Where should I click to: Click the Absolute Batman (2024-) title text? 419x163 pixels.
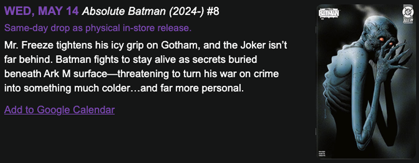(143, 12)
